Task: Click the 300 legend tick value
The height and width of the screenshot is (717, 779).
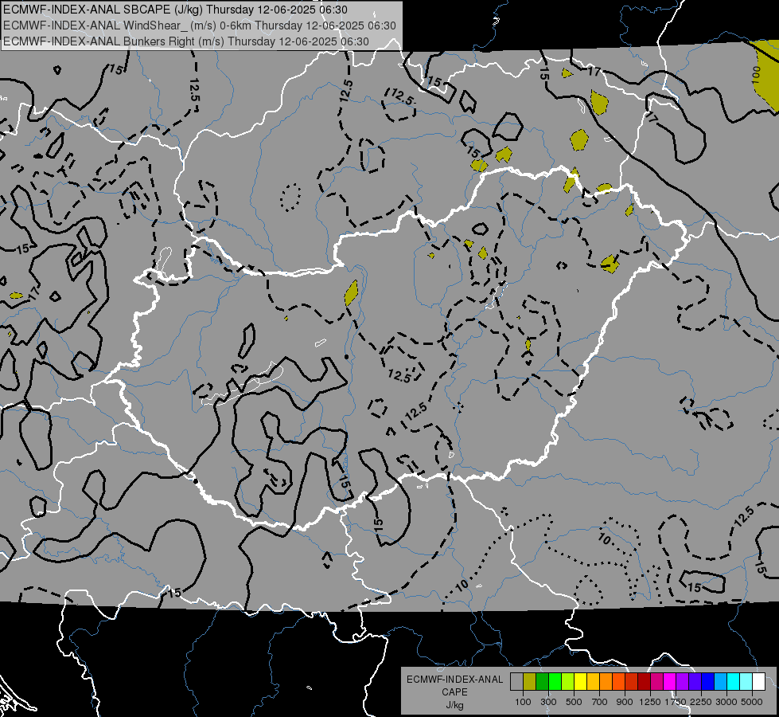Action: pos(548,702)
